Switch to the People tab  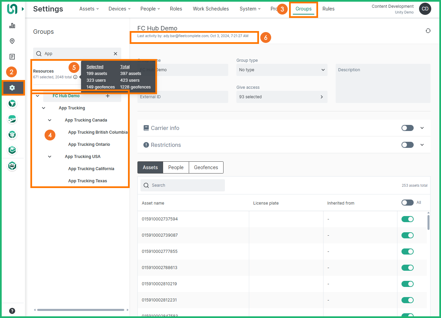click(176, 167)
